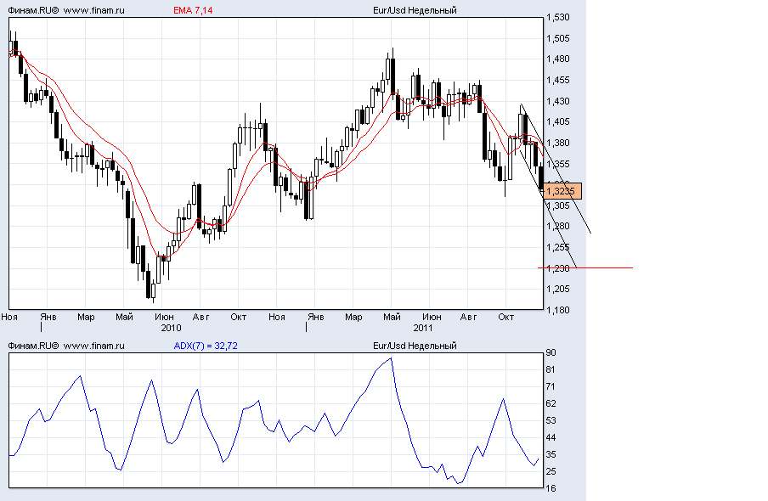This screenshot has width=768, height=501.
Task: Click the 1,205 price axis label
Action: click(x=558, y=289)
